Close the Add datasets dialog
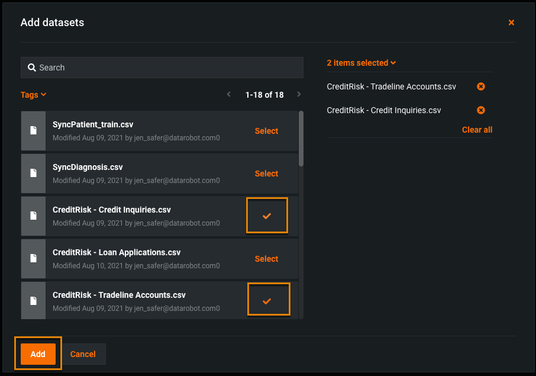The height and width of the screenshot is (376, 536). point(511,23)
